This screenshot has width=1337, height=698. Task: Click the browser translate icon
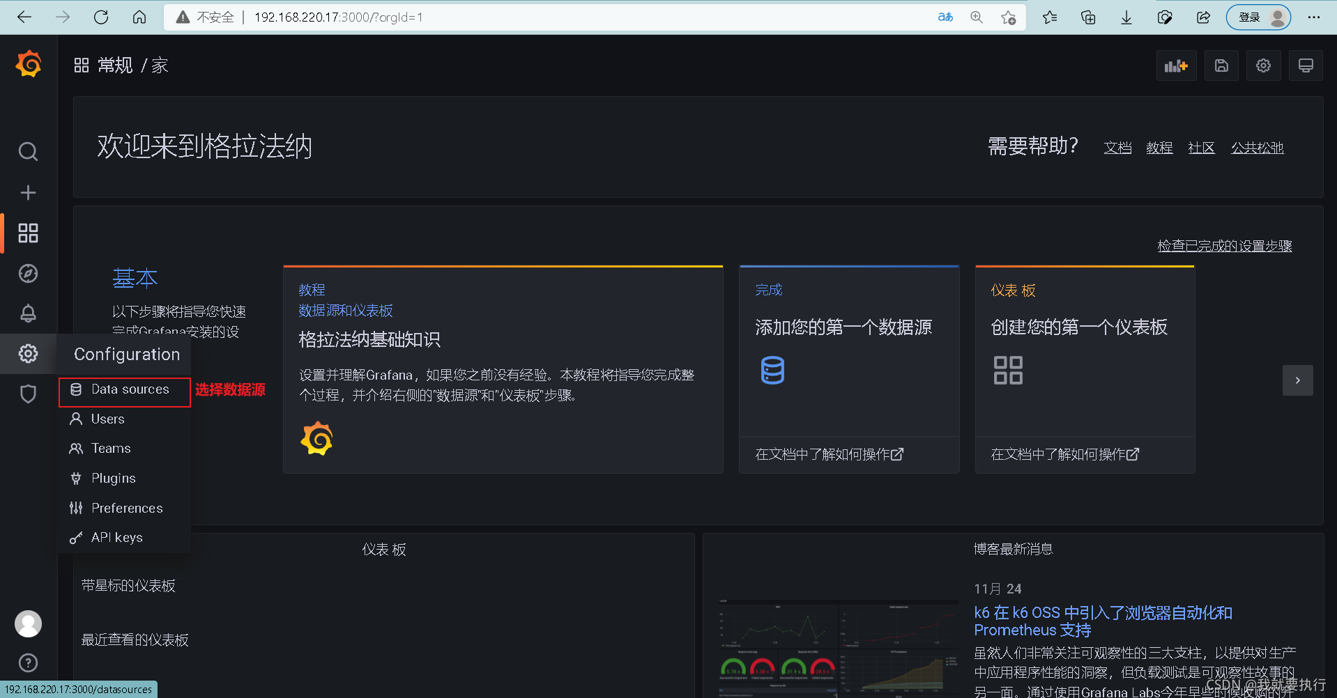[945, 17]
